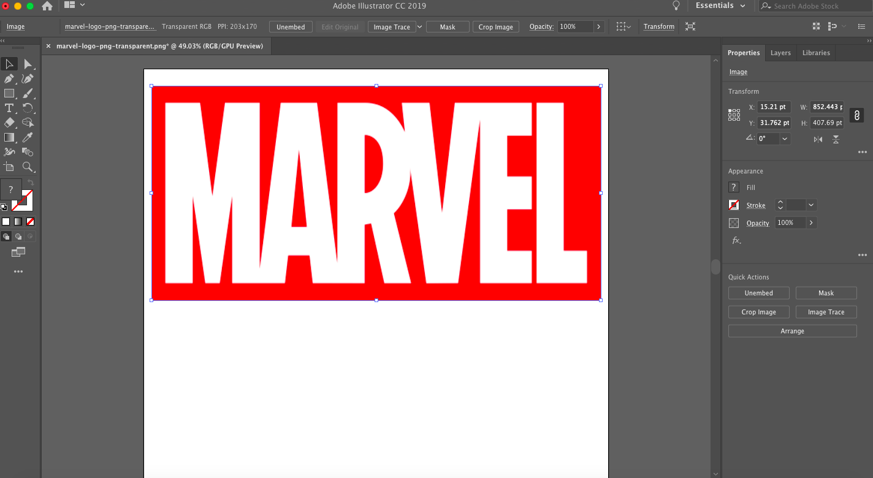873x478 pixels.
Task: Click Unembed in the control bar
Action: [291, 27]
